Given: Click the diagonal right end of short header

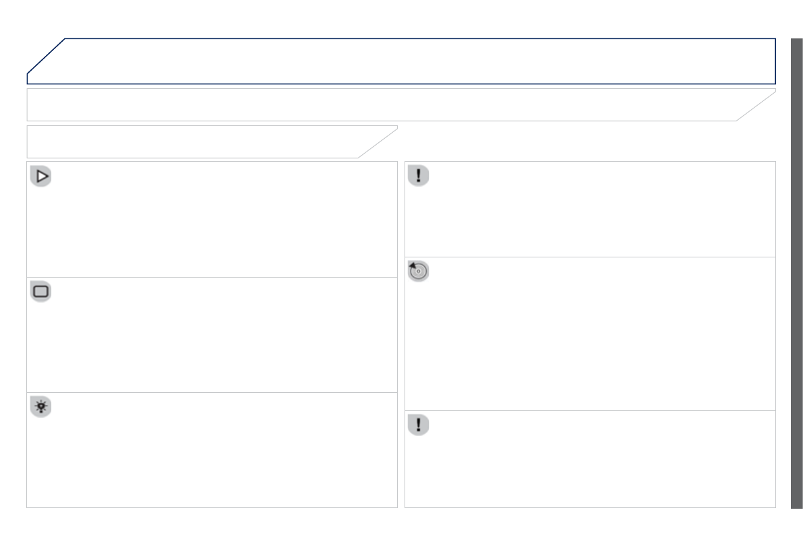Looking at the screenshot, I should 378,141.
